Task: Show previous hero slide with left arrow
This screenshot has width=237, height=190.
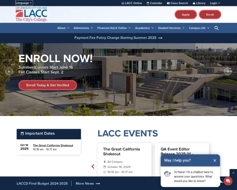Action: pos(9,71)
